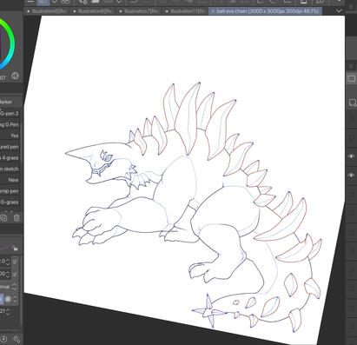This screenshot has width=357, height=345.
Task: Open the canvas tab overflow chevron
Action: pos(339,10)
